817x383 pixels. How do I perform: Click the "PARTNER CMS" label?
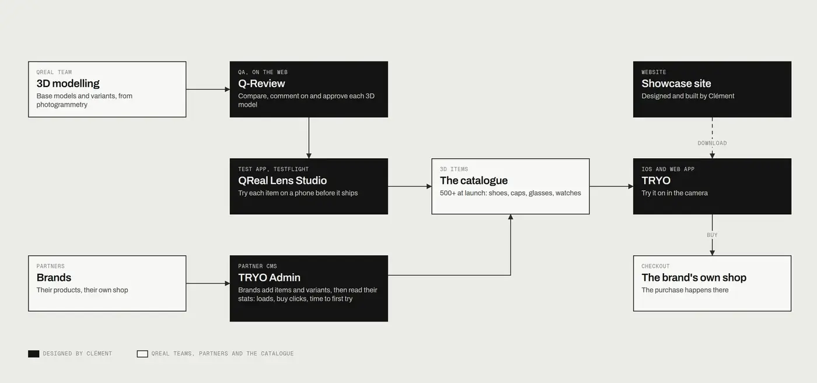click(257, 266)
